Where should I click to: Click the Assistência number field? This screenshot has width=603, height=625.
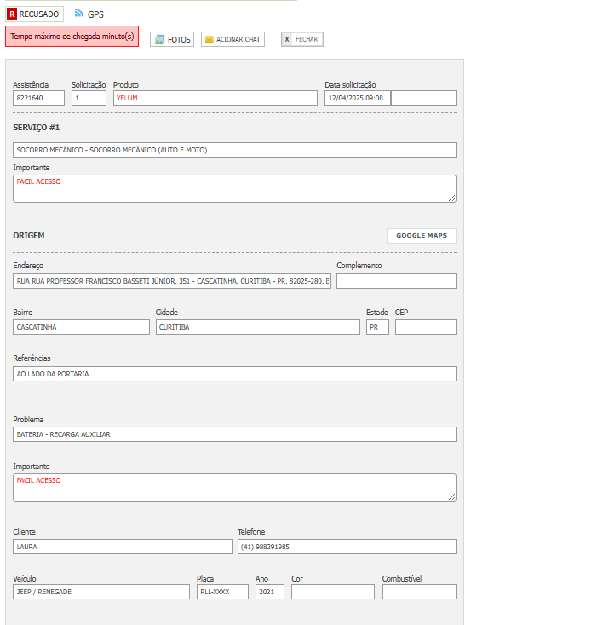(x=38, y=98)
